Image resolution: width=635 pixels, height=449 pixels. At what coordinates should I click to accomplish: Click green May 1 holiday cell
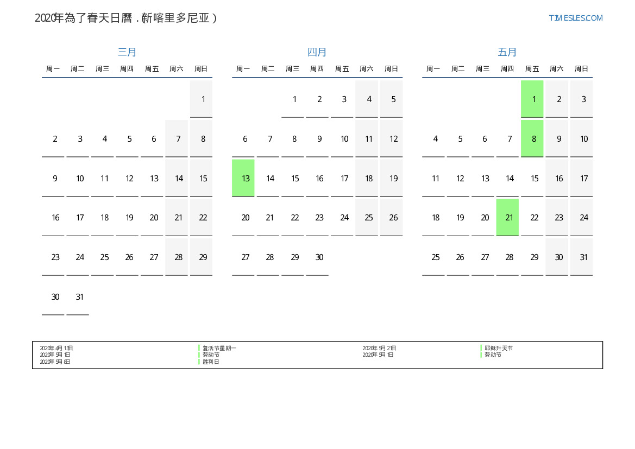pyautogui.click(x=532, y=99)
